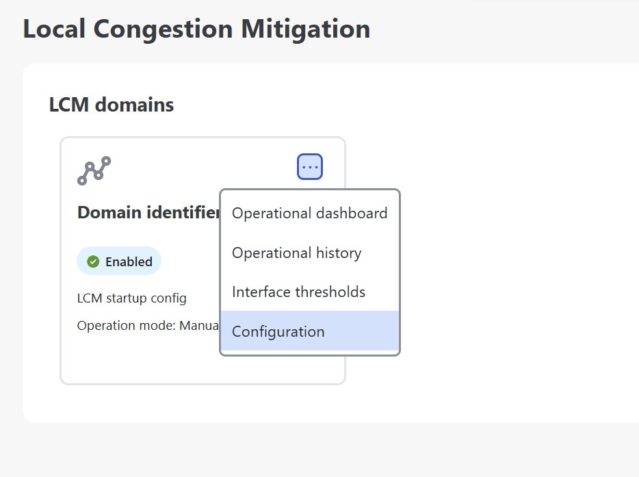Image resolution: width=639 pixels, height=477 pixels.
Task: Click the three-dot more options button
Action: tap(310, 167)
